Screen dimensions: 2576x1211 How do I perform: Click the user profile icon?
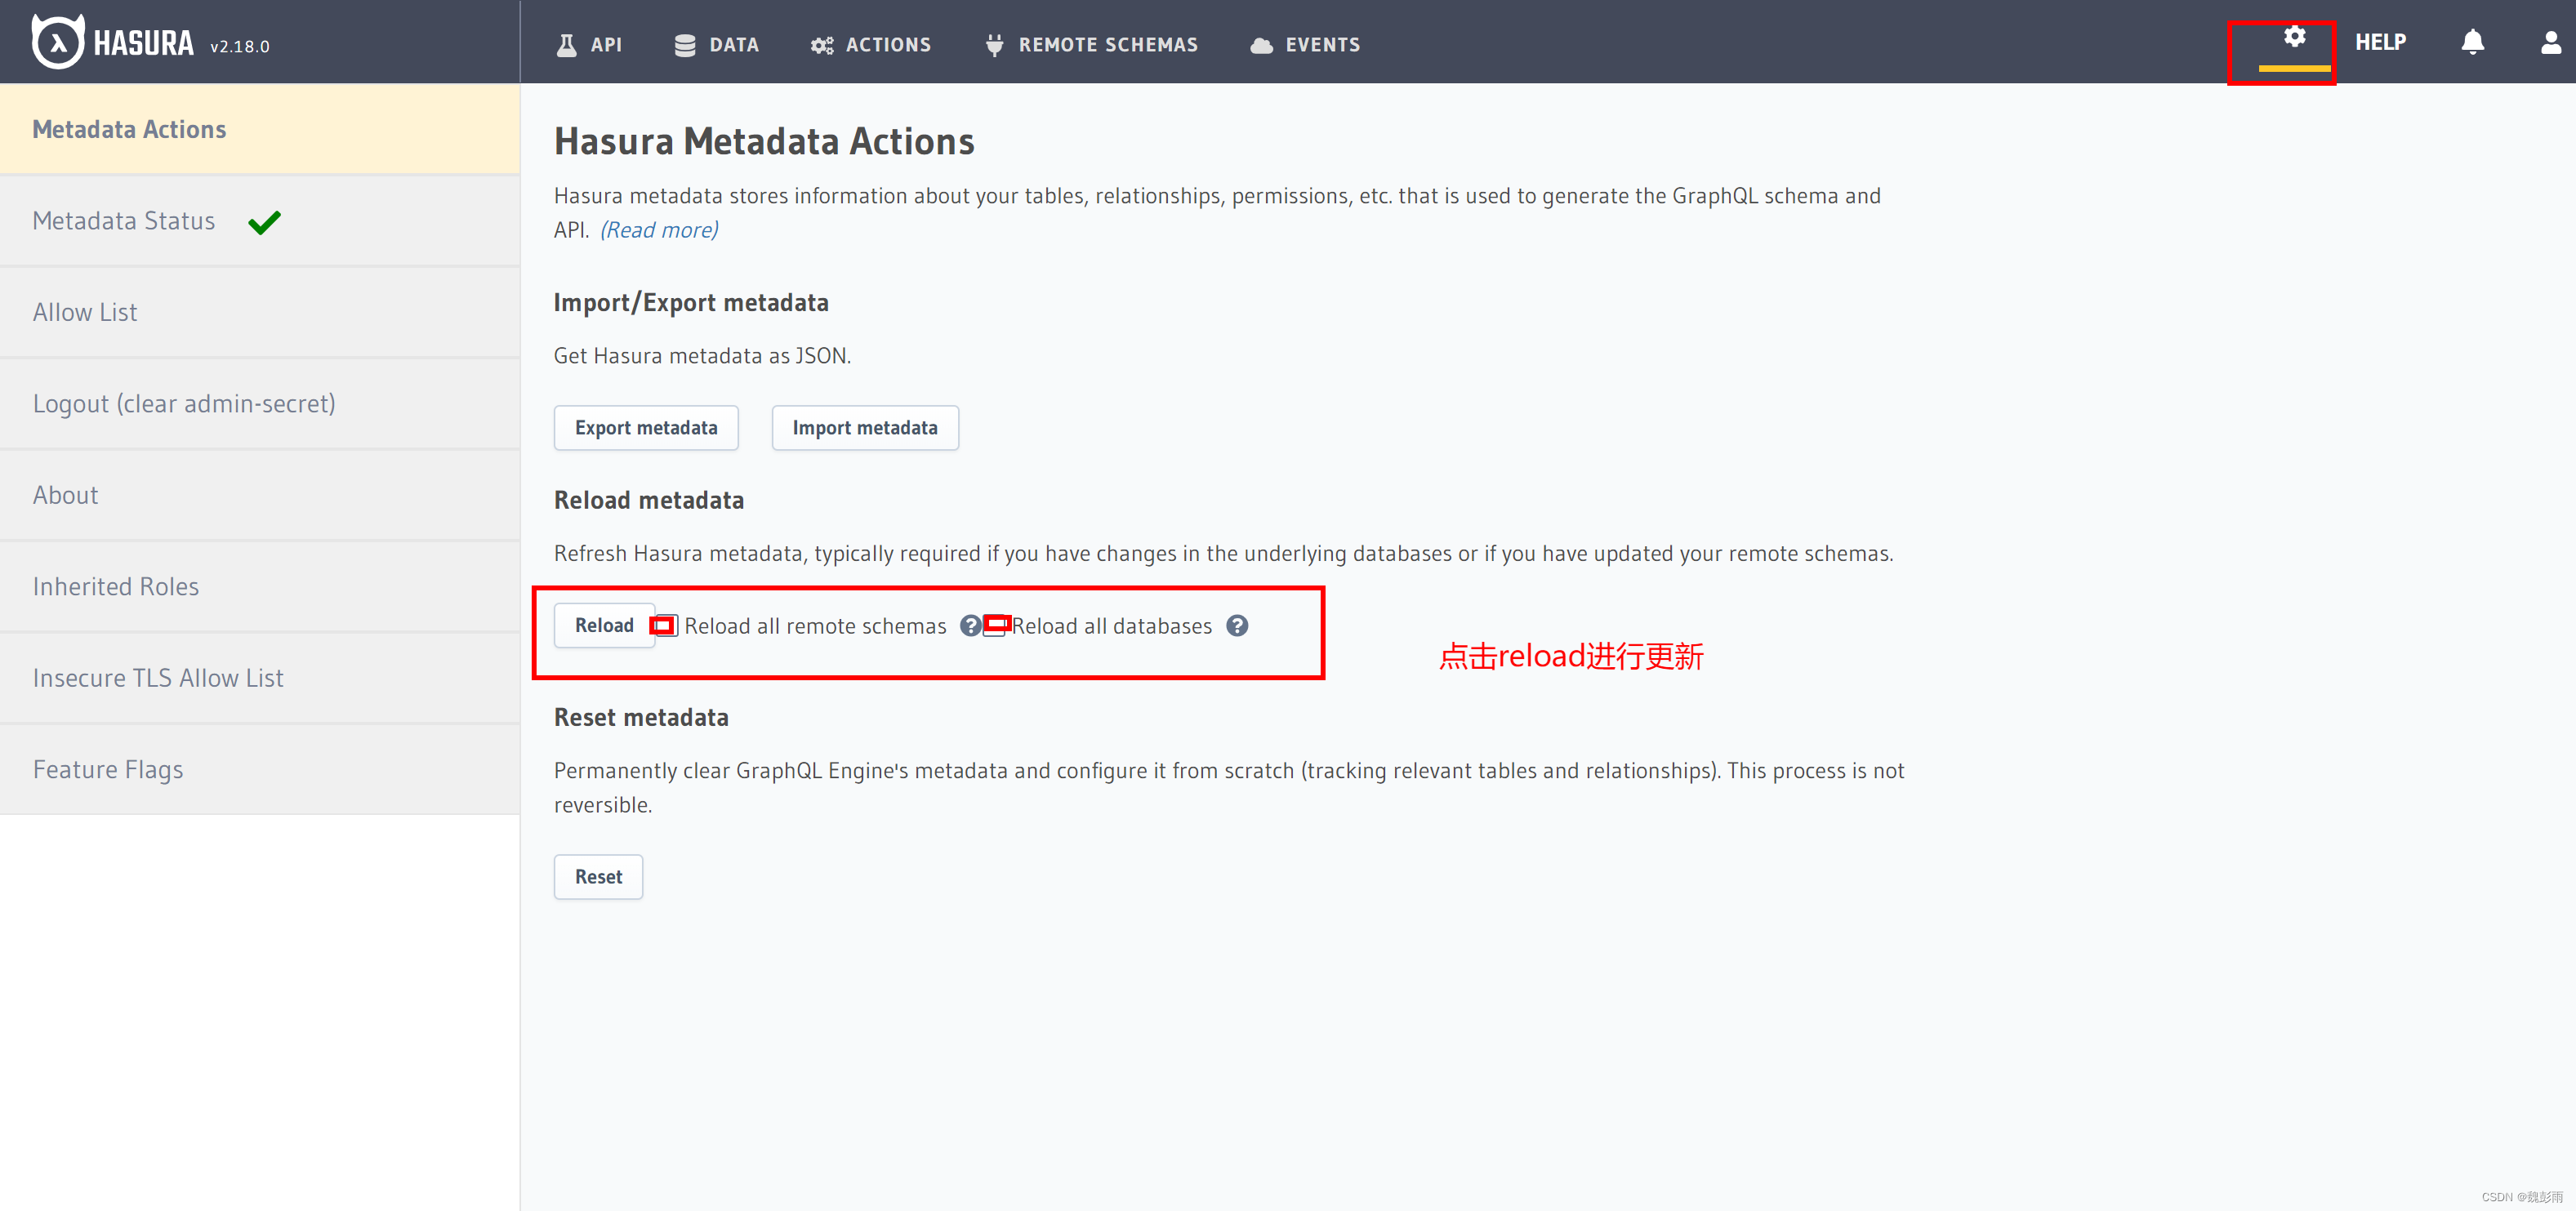2550,42
